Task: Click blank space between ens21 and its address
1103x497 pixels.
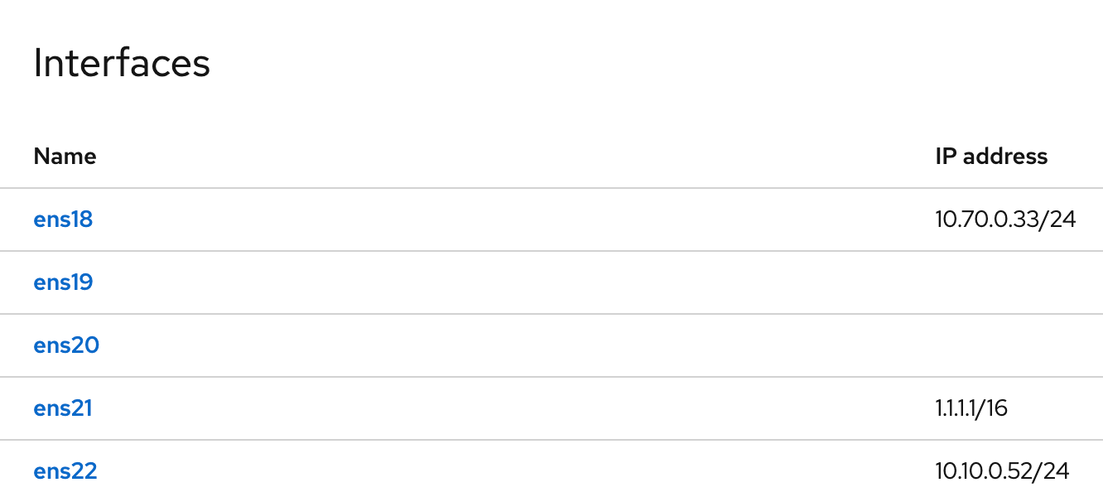Action: [513, 408]
